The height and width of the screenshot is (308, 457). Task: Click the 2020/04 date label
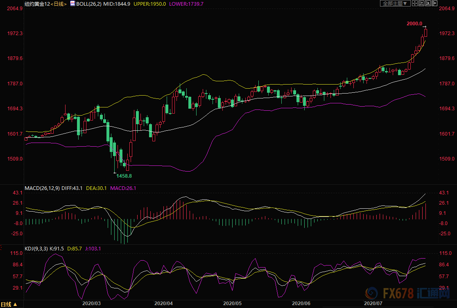[163, 304]
